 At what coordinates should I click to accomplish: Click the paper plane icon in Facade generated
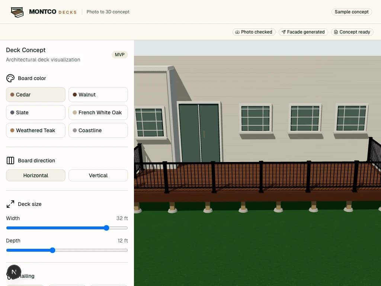[283, 32]
